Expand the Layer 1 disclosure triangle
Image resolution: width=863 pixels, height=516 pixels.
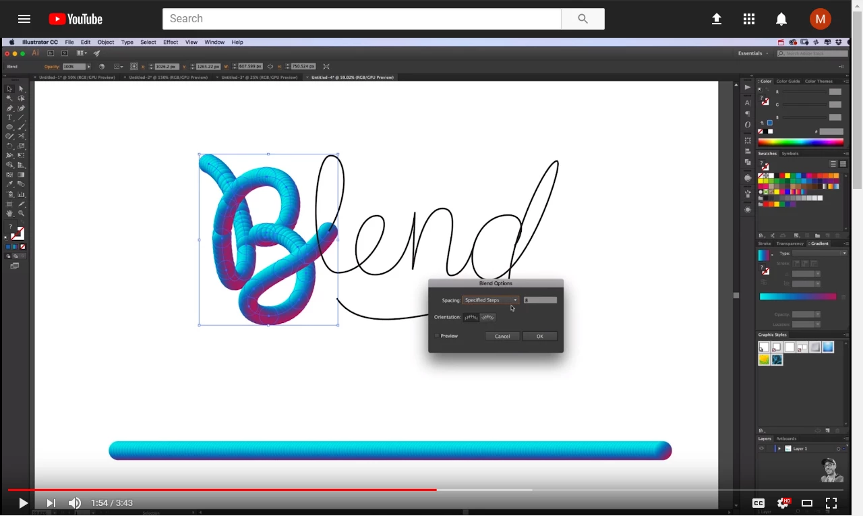pos(780,449)
